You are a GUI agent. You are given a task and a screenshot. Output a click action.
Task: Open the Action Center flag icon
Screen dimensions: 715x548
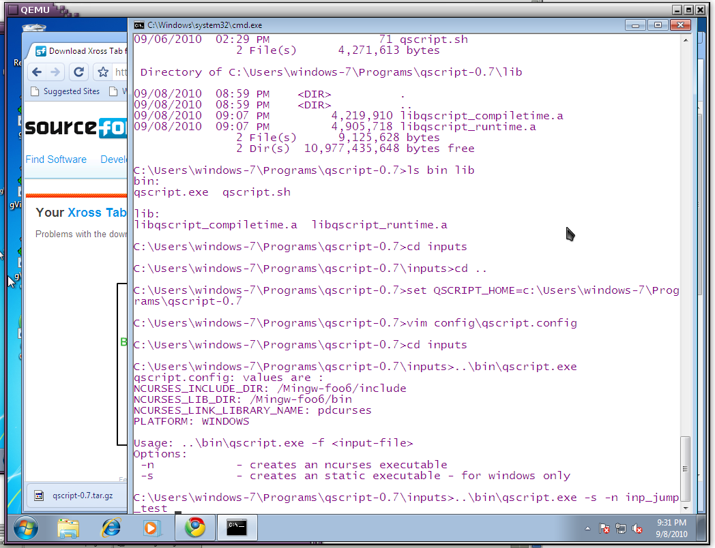604,528
